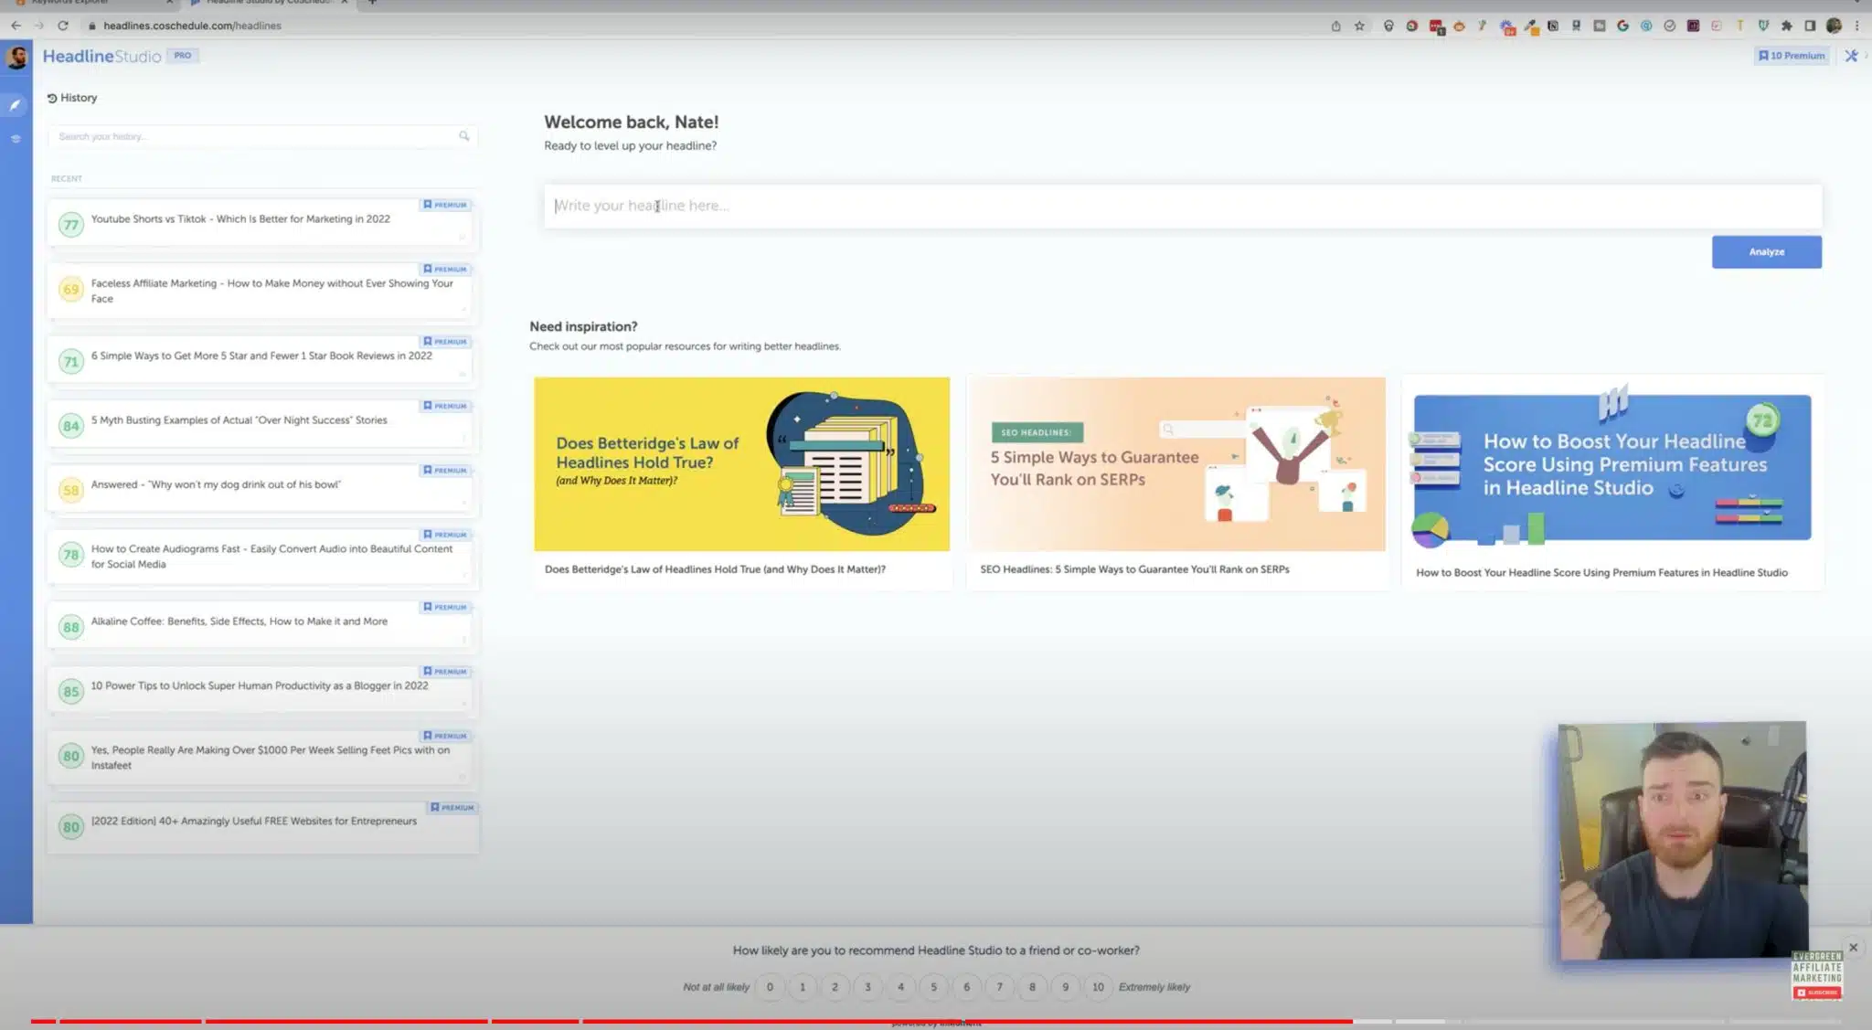Select rating 2 in the survey

835,987
